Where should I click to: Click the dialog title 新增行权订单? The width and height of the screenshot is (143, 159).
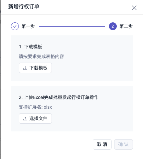pyautogui.click(x=24, y=6)
